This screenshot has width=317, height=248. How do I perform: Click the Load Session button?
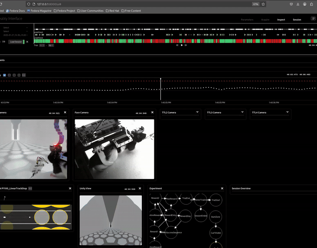click(x=16, y=42)
